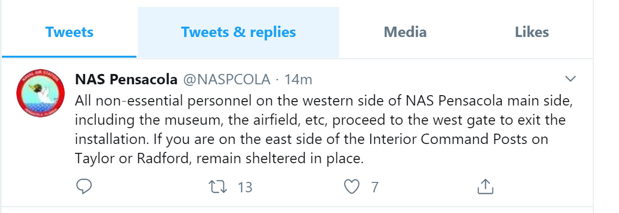The width and height of the screenshot is (619, 213).
Task: Reply to the NAS Pensacola tweet
Action: pos(85,187)
